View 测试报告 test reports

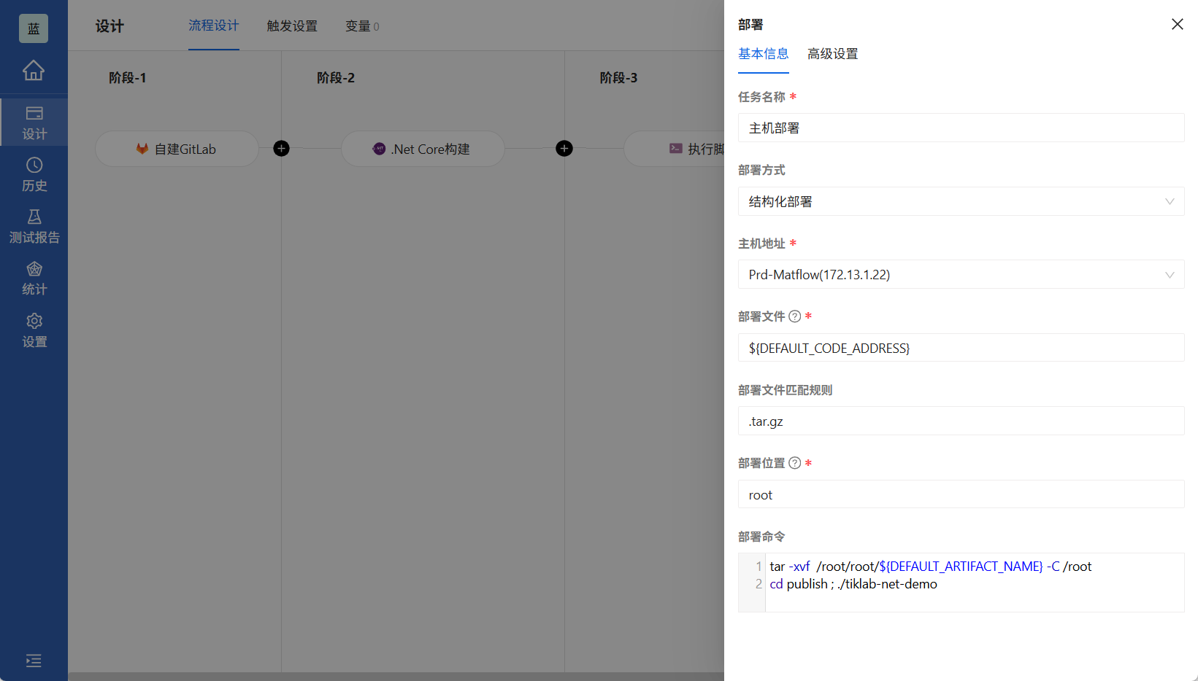(x=34, y=225)
